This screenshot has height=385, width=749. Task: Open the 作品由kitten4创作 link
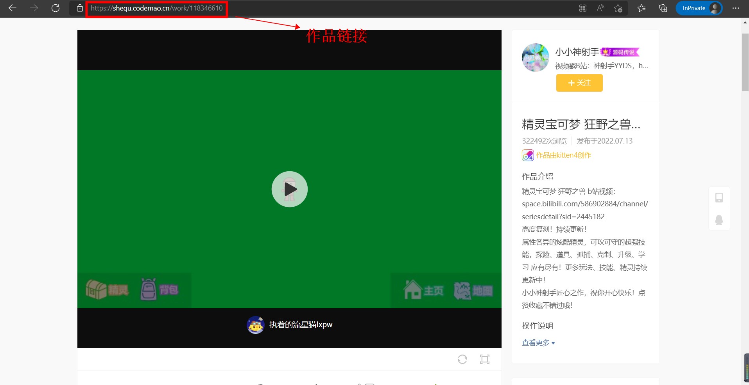(563, 155)
